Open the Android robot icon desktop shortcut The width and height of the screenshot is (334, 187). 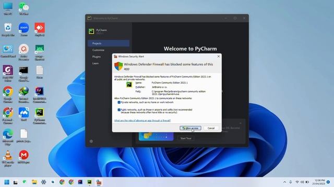click(x=40, y=52)
